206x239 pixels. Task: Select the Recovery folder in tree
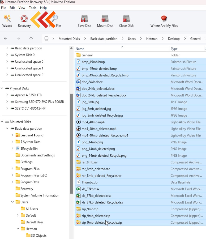(27, 189)
